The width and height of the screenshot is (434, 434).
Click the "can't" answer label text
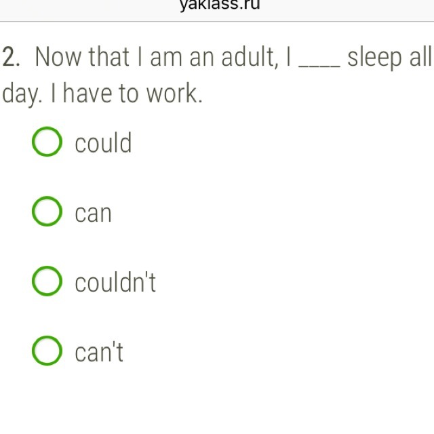click(x=99, y=353)
